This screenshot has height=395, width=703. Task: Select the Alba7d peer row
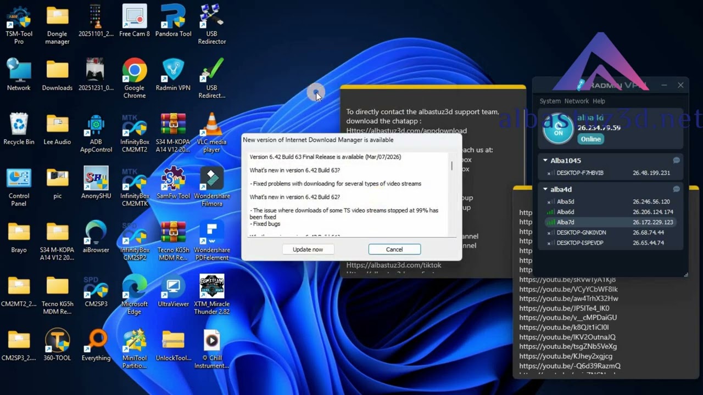(x=610, y=222)
